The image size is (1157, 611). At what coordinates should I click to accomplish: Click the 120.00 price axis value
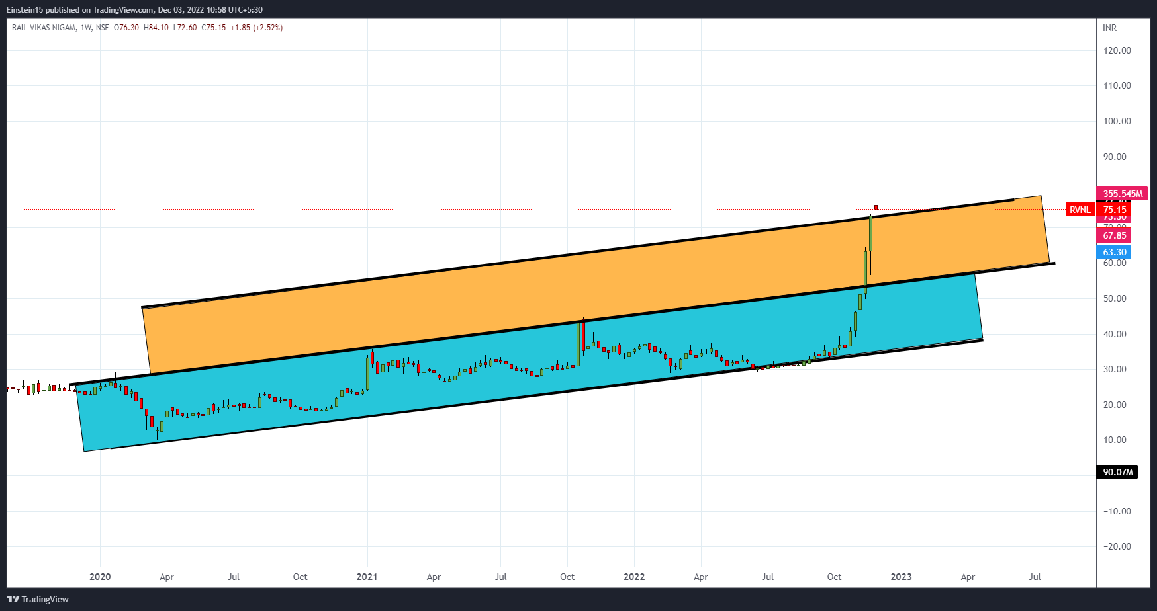click(1117, 50)
